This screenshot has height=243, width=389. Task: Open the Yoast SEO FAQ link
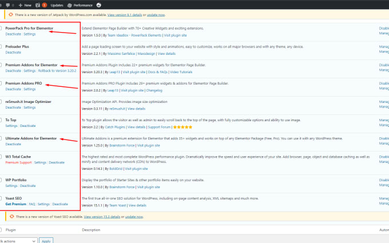point(32,204)
